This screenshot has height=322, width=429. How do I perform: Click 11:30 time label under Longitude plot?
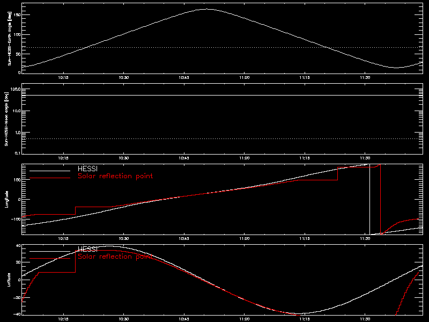click(365, 239)
